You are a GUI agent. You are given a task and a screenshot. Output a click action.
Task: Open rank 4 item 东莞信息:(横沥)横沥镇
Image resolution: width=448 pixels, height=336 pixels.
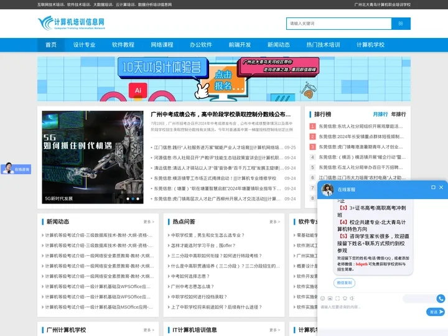click(362, 157)
